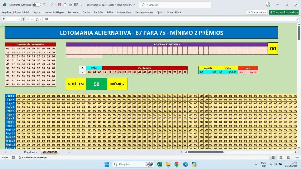The height and width of the screenshot is (169, 301).
Task: Click the previous sheet navigation arrow
Action: pos(6,152)
